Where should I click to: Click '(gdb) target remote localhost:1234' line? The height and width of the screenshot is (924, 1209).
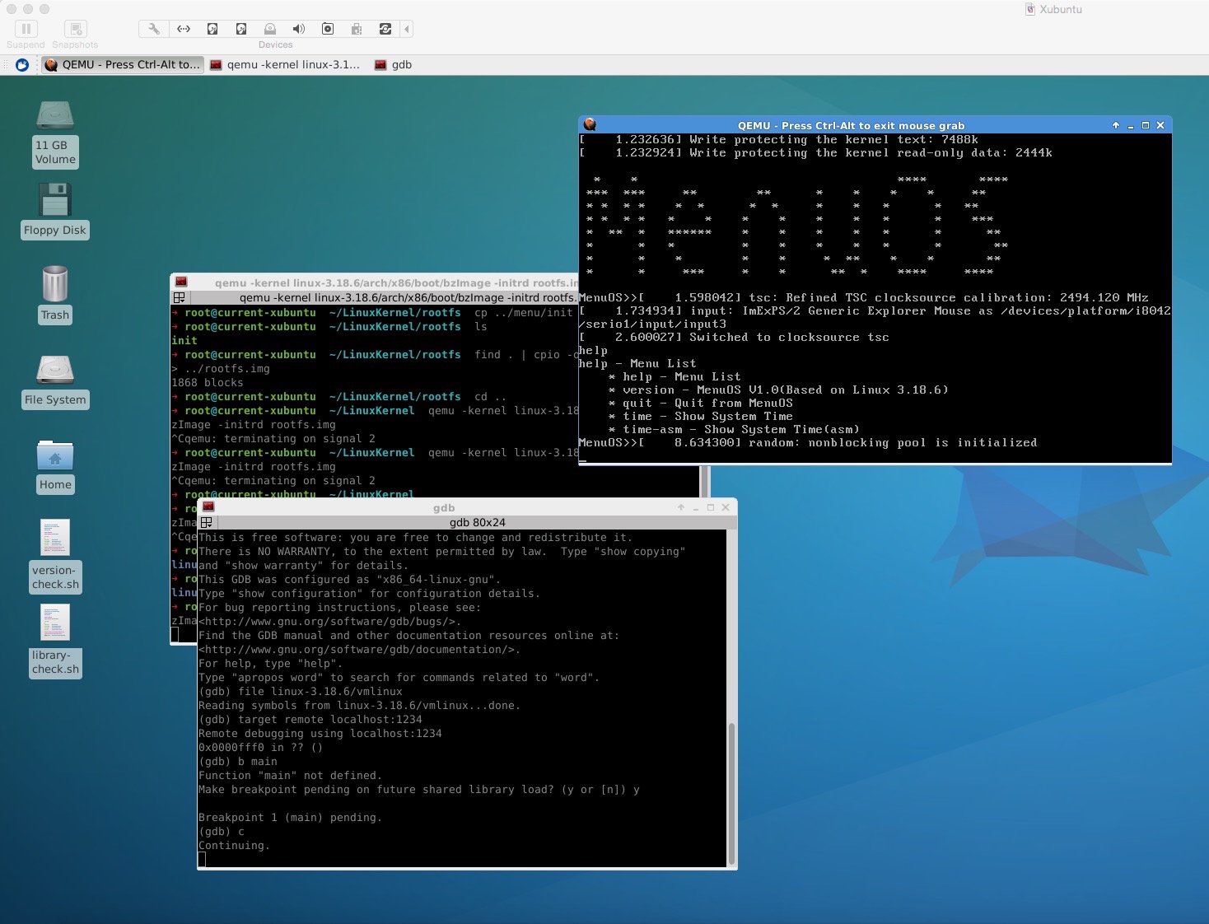pyautogui.click(x=310, y=719)
